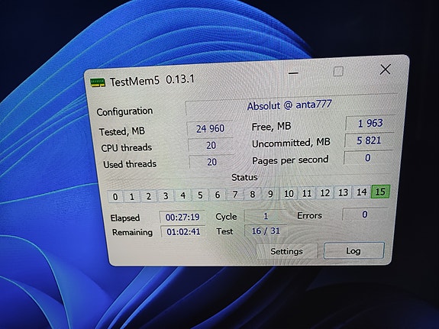
Task: Click the Tested MB value 24 960
Action: [210, 128]
